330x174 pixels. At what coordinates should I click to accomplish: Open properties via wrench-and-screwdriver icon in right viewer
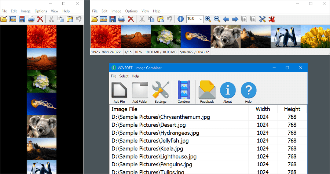tap(262, 19)
